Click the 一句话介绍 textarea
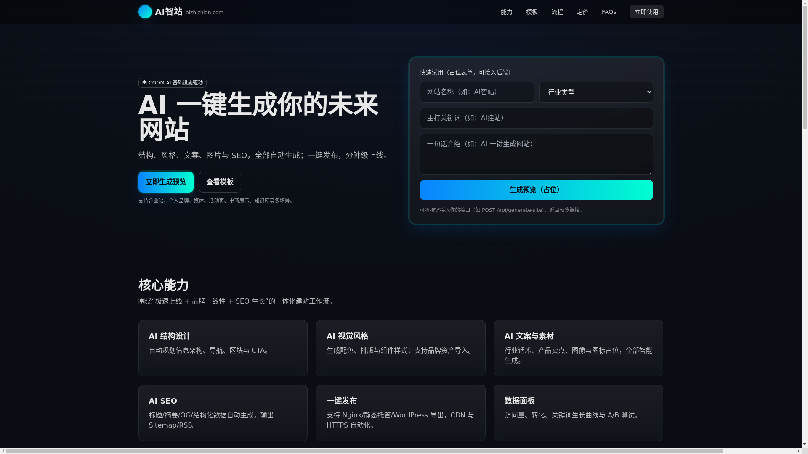 click(x=536, y=154)
